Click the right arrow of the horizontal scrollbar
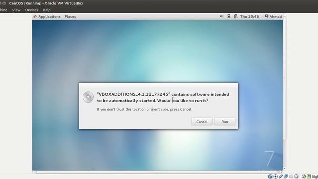The width and height of the screenshot is (318, 179). 281,172
